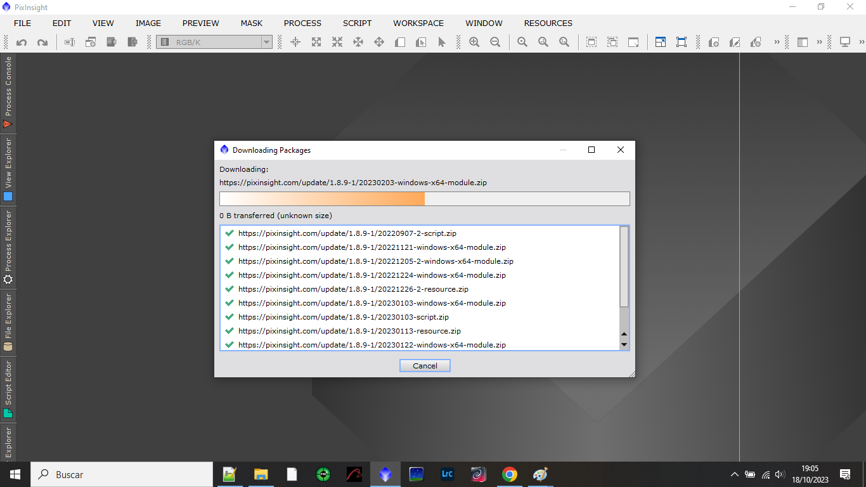Expand hidden toolbar items after half-shaded panel icon

819,42
